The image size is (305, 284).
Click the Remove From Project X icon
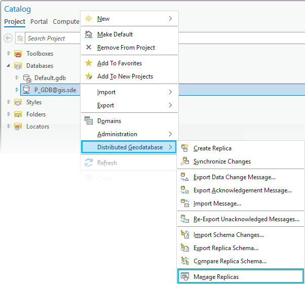pyautogui.click(x=89, y=47)
